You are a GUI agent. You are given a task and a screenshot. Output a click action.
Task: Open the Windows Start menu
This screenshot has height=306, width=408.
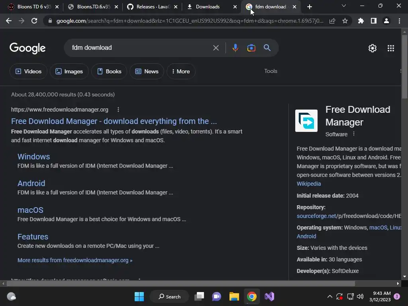click(139, 296)
